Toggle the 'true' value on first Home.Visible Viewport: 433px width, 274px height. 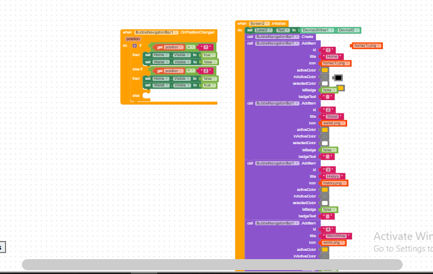(209, 55)
